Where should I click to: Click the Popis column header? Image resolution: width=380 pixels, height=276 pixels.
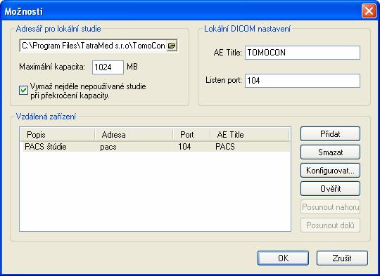pyautogui.click(x=58, y=135)
